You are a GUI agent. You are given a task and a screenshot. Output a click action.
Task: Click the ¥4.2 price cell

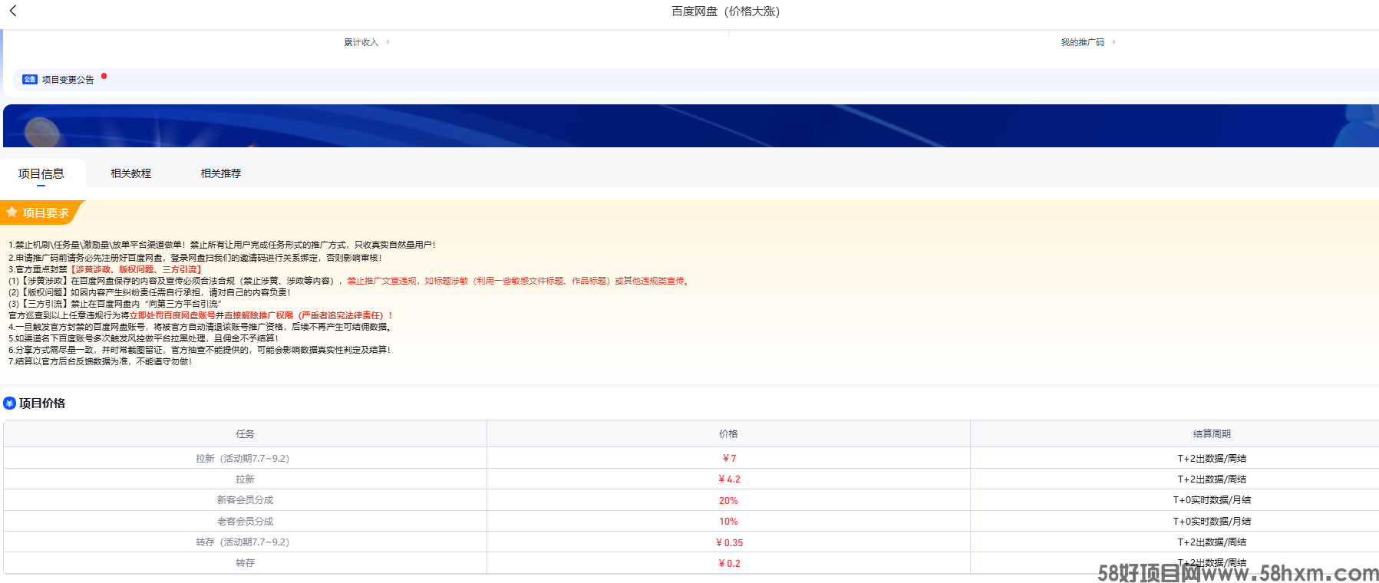(x=729, y=479)
